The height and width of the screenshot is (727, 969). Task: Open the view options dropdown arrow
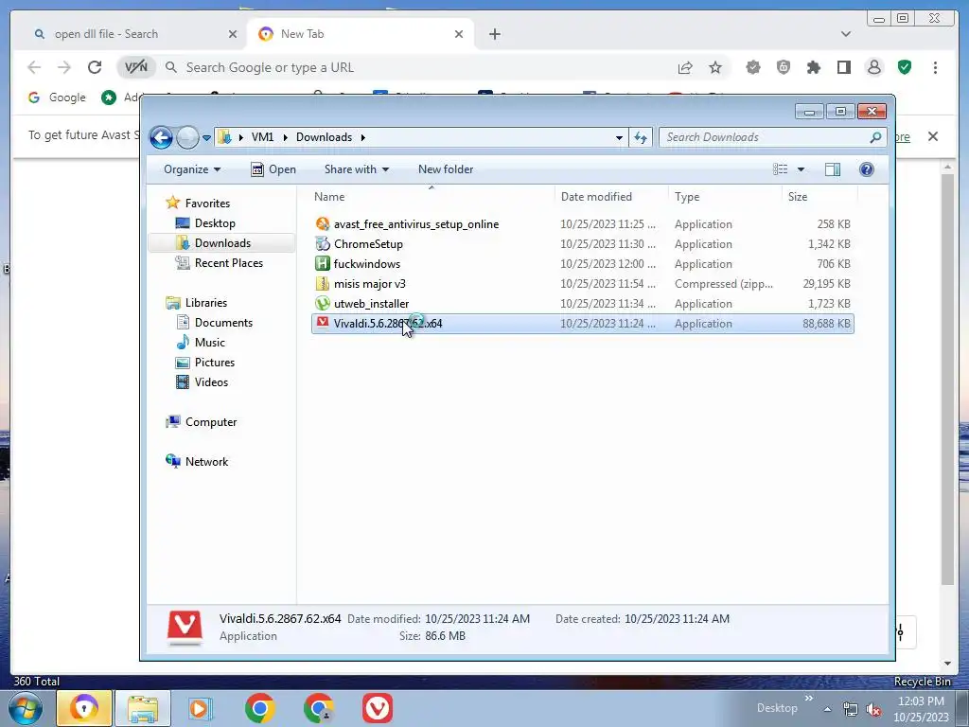pyautogui.click(x=801, y=169)
